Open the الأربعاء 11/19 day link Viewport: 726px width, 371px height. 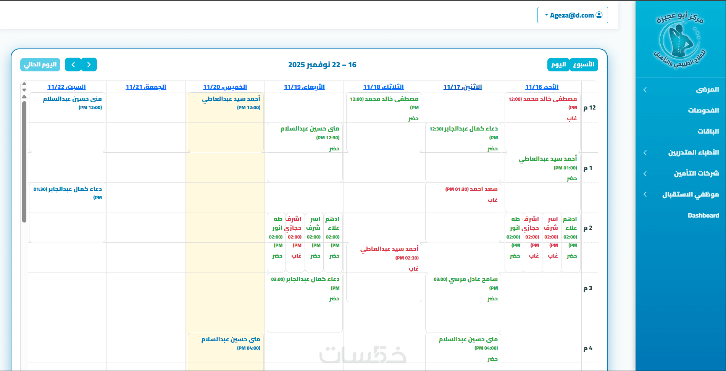click(304, 87)
